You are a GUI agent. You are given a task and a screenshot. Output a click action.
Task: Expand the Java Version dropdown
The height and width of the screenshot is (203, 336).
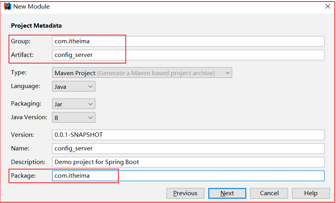tap(74, 117)
